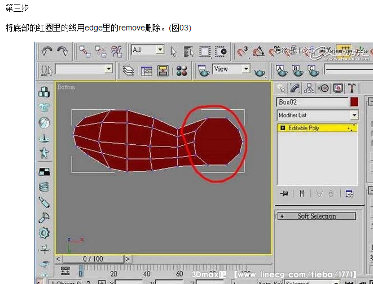Click the empty field right of teapot C
The height and width of the screenshot is (284, 373).
pyautogui.click(x=349, y=70)
